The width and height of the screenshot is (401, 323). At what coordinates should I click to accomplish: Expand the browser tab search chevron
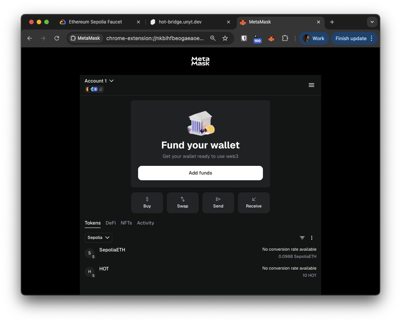click(x=372, y=22)
